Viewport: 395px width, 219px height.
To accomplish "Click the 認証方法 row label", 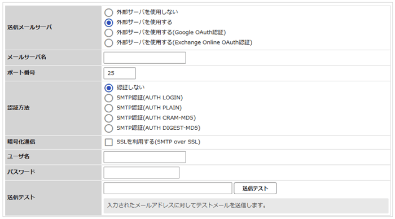I will [x=19, y=108].
